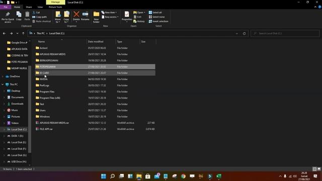Click Select none
322x181 pixels.
156,17
